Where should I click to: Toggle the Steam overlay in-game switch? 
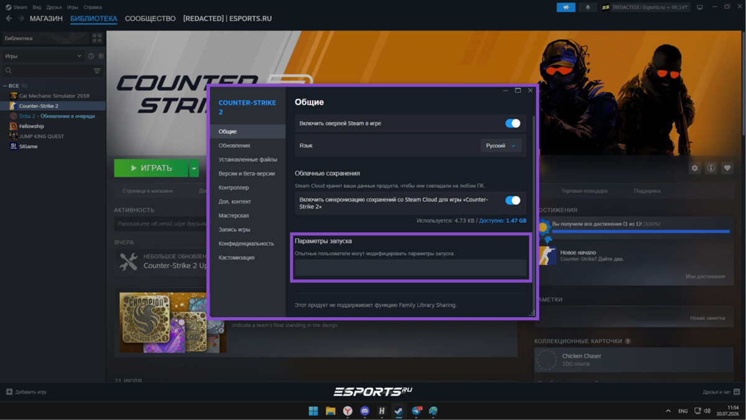point(513,123)
